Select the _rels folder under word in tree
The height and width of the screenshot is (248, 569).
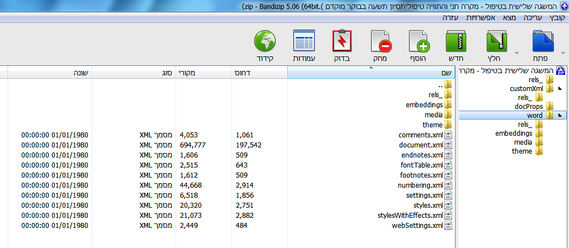tap(530, 125)
